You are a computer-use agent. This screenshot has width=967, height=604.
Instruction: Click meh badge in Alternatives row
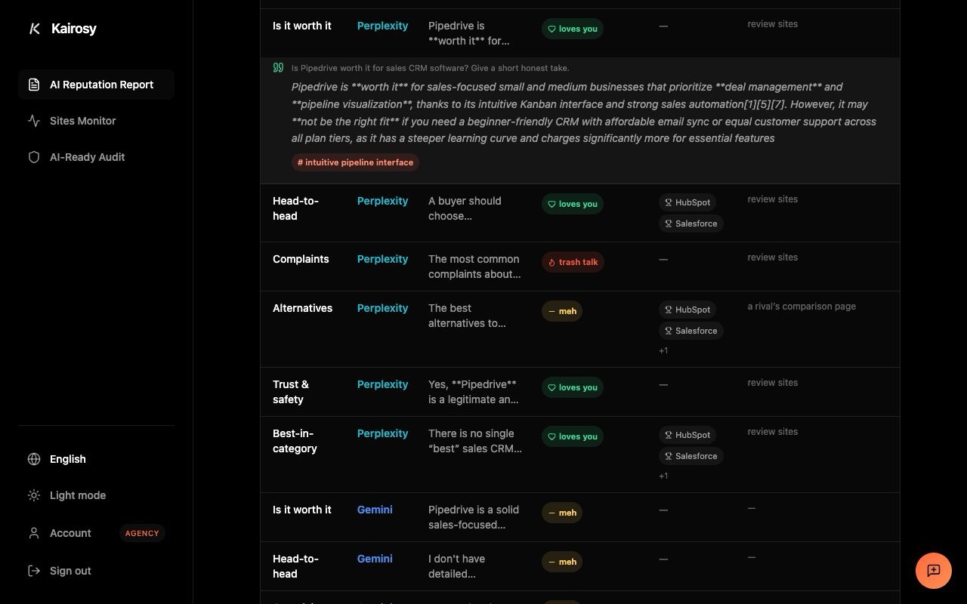(x=562, y=311)
